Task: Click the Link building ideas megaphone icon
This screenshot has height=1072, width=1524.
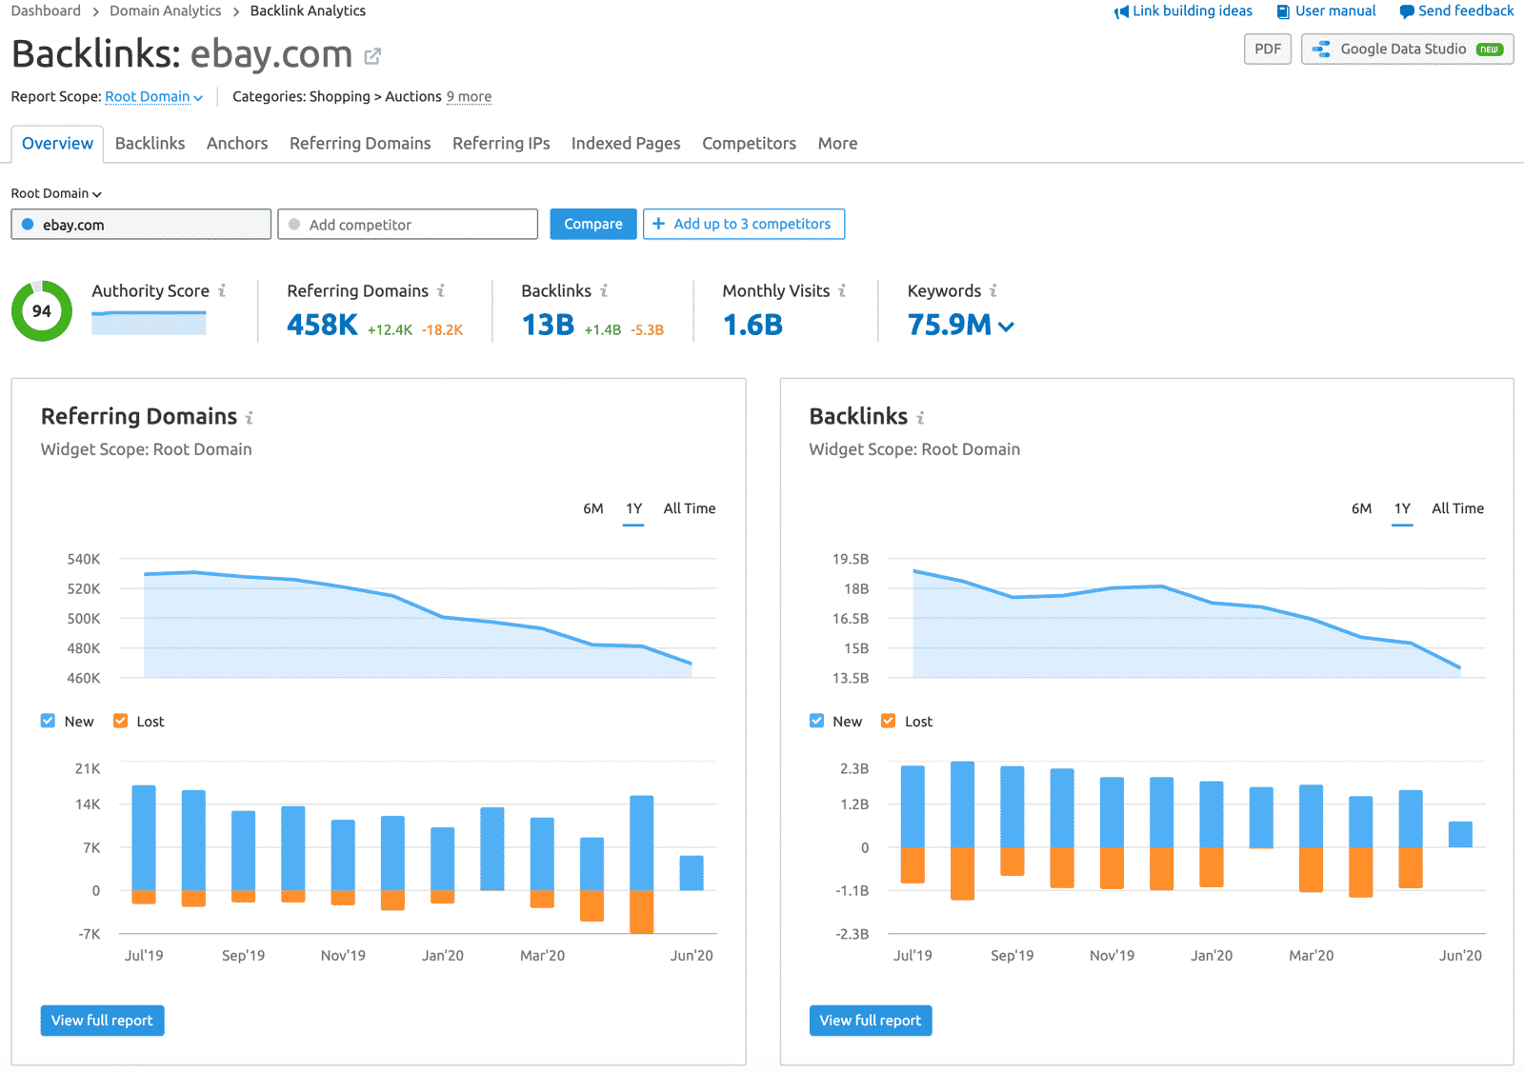Action: click(1122, 10)
